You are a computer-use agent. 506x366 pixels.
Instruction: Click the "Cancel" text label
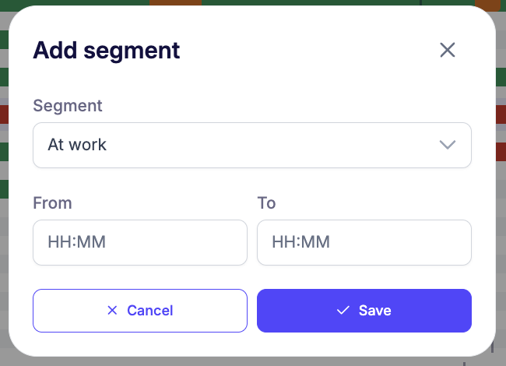tap(149, 311)
